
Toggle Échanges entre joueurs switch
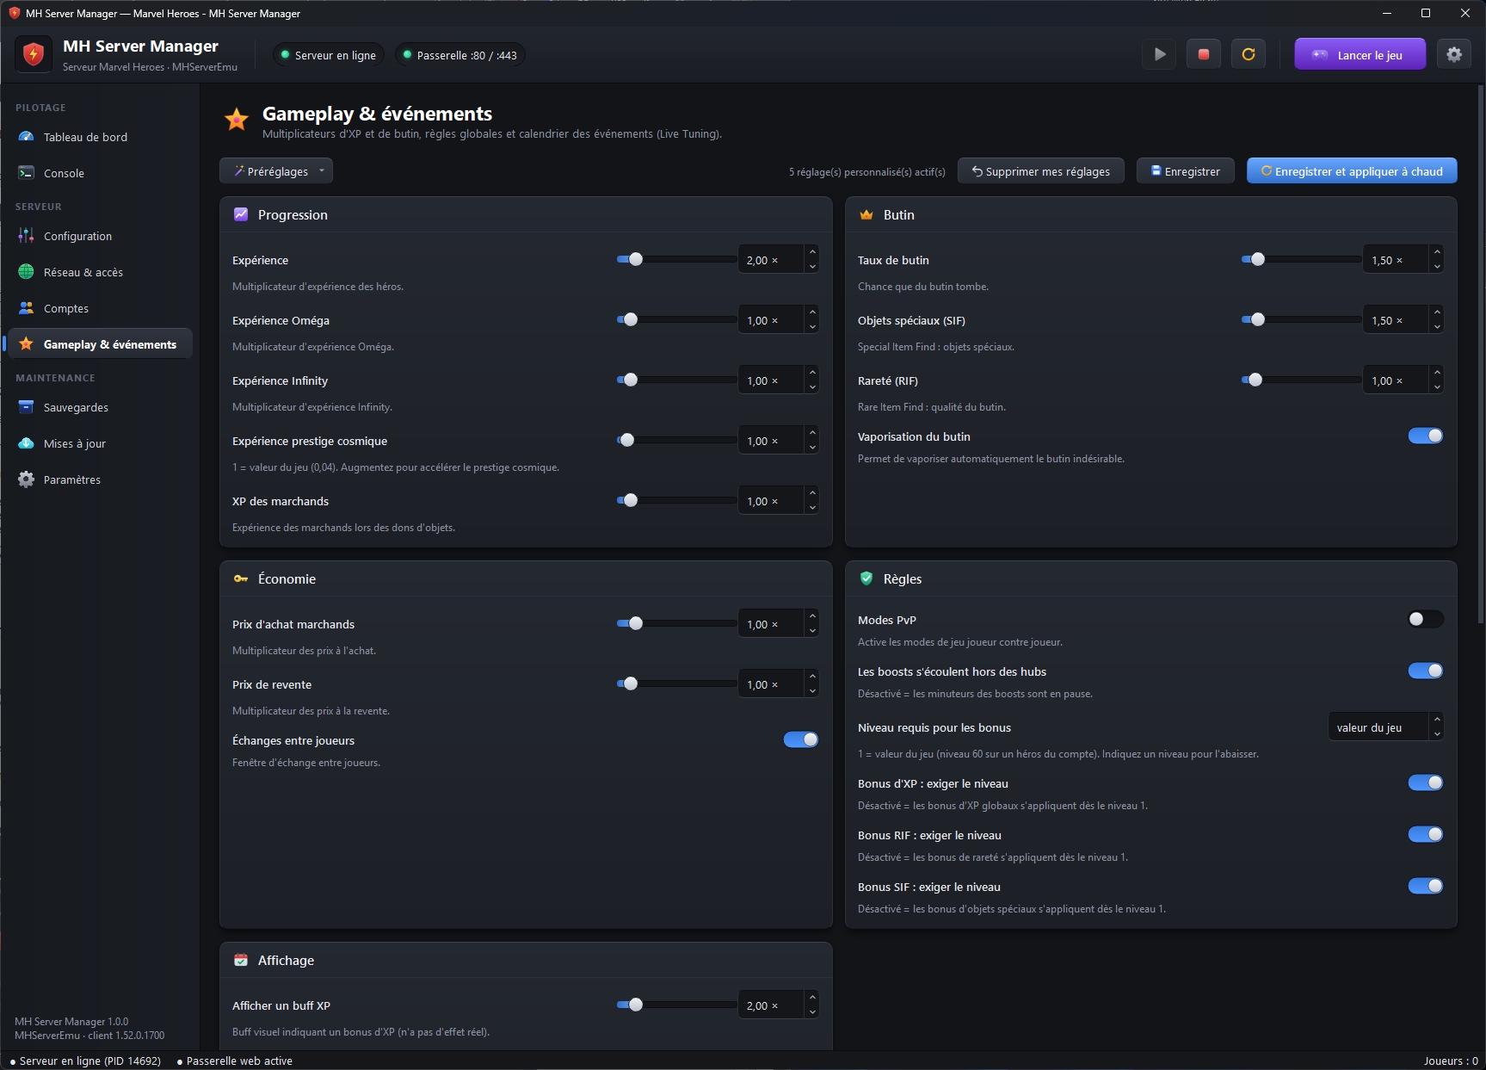[801, 739]
